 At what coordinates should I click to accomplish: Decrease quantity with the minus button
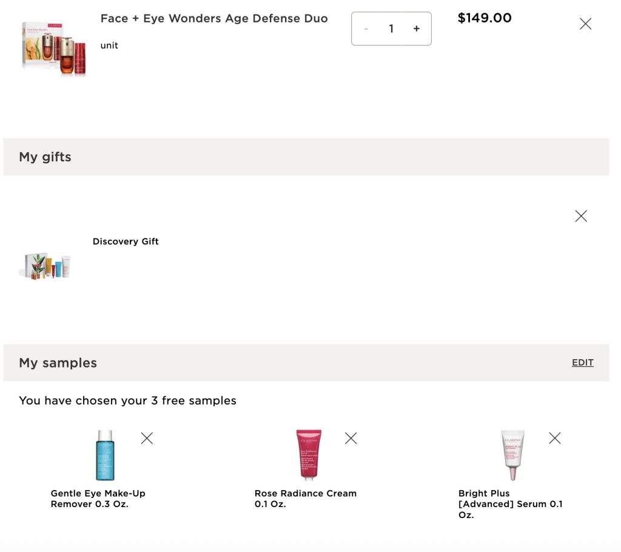[x=366, y=29]
